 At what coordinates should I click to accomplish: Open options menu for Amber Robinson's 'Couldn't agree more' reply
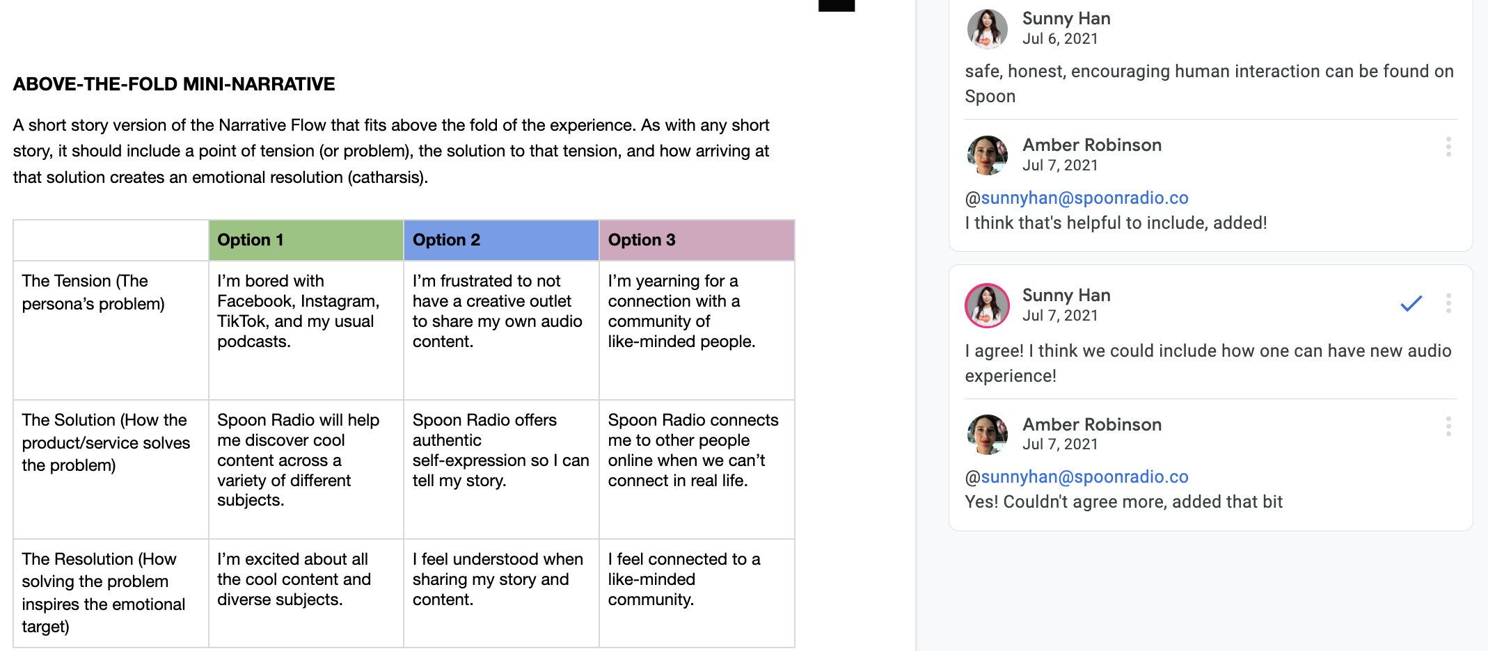pos(1448,426)
